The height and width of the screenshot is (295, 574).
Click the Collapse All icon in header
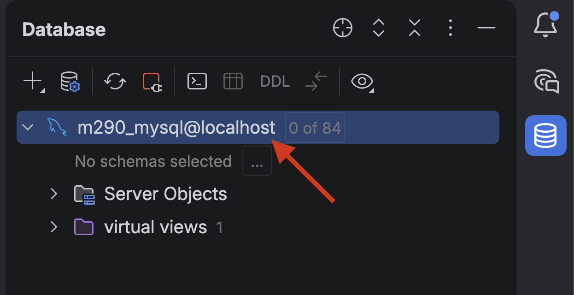tap(415, 29)
